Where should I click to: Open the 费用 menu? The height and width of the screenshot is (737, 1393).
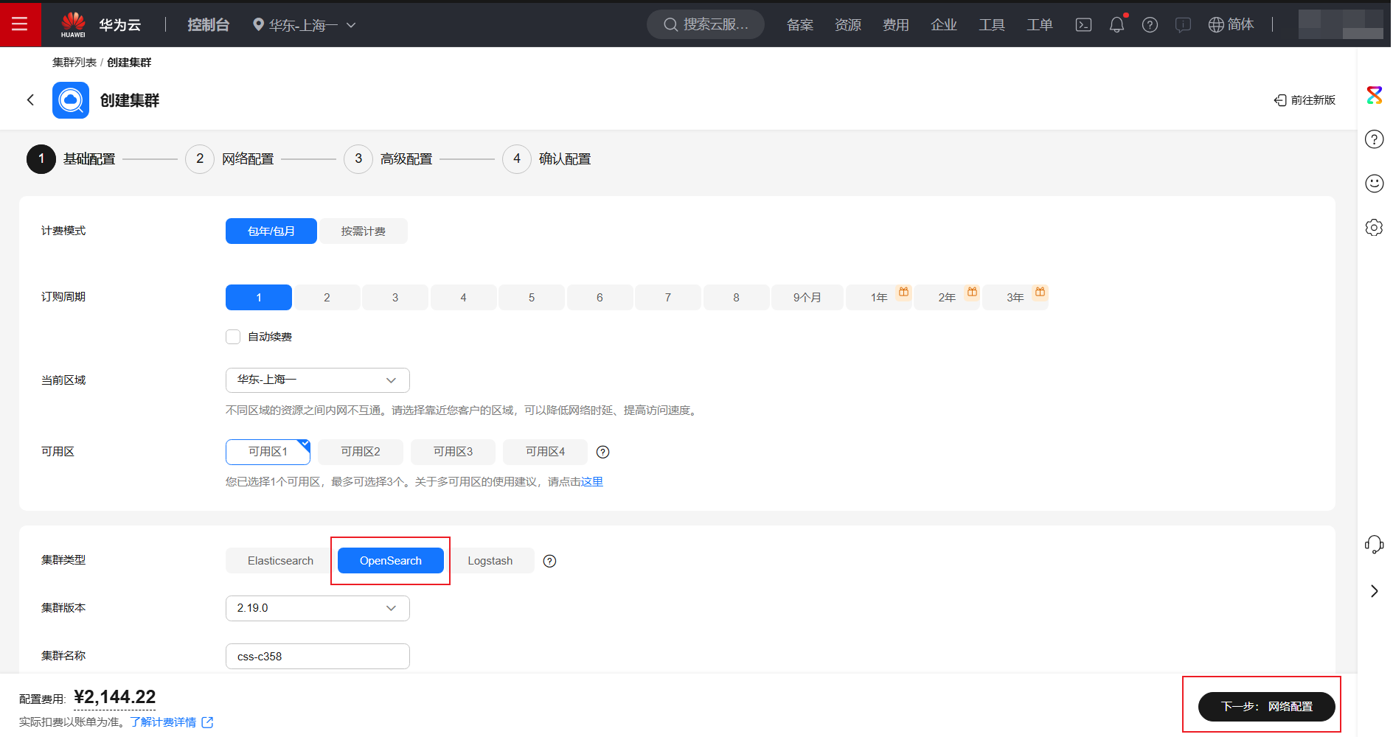(896, 25)
